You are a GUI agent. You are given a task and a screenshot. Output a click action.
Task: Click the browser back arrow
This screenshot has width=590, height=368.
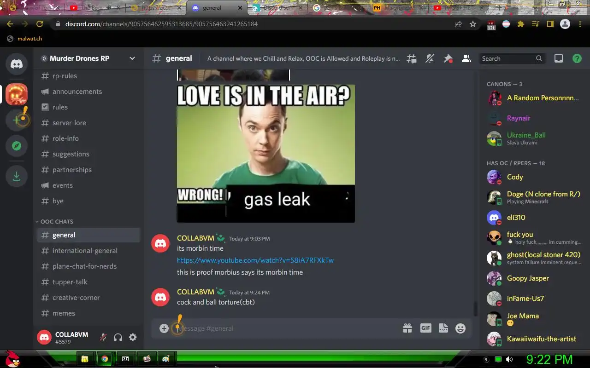coord(10,24)
